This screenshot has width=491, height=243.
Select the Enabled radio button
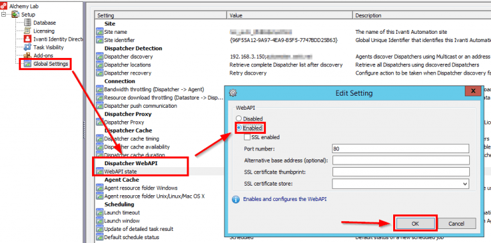tap(239, 128)
